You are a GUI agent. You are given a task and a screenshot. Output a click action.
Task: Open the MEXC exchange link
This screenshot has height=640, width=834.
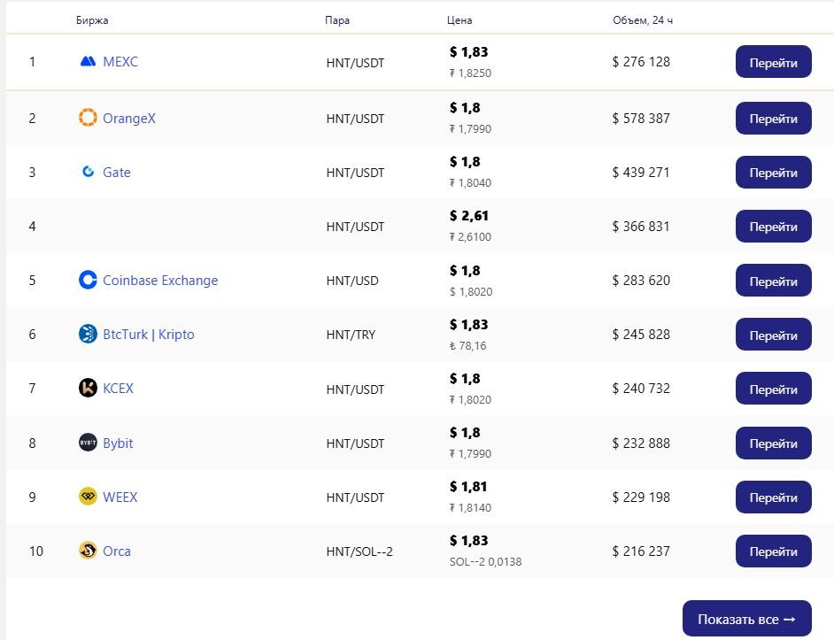click(120, 62)
